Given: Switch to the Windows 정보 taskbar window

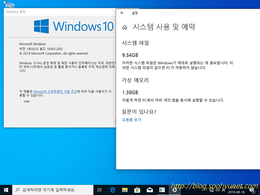Looking at the screenshot, I should [x=162, y=190].
